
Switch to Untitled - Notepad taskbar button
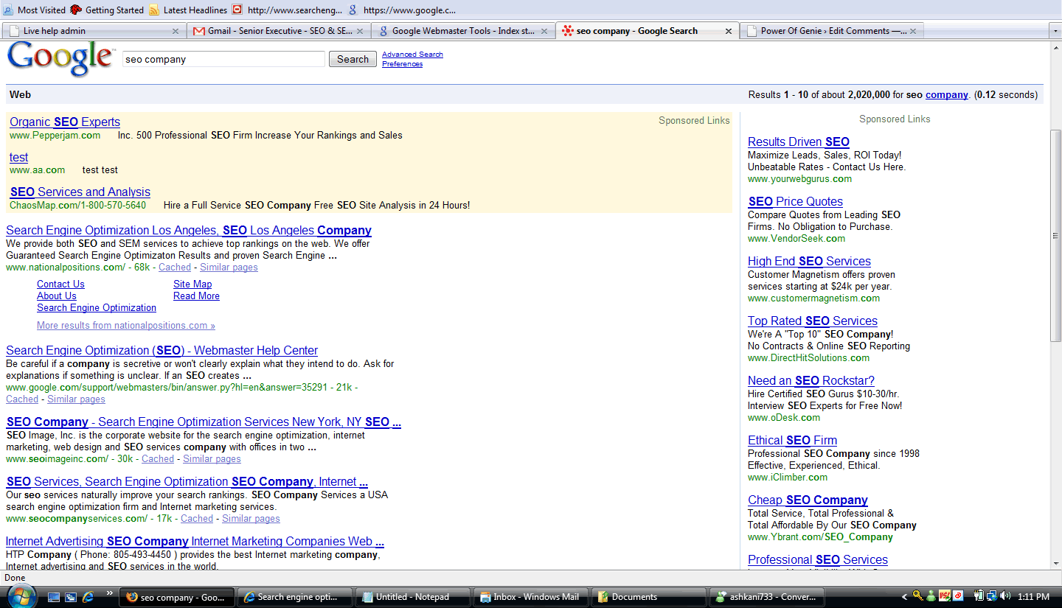click(412, 597)
